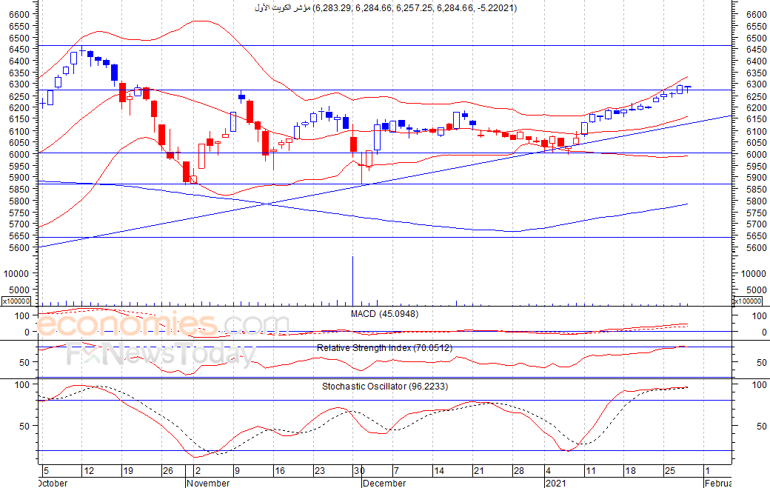
Task: Click the Kuwait index title with OHLC values
Action: tap(386, 8)
